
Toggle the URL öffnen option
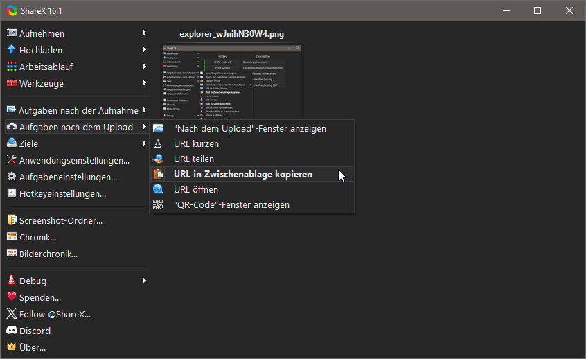[x=251, y=190]
